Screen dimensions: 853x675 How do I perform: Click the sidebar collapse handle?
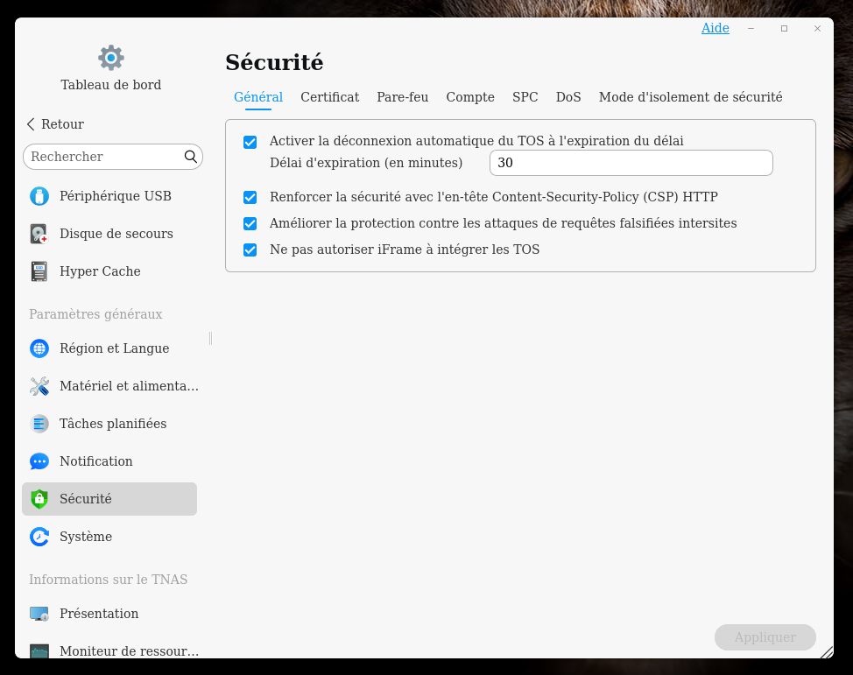(x=210, y=338)
